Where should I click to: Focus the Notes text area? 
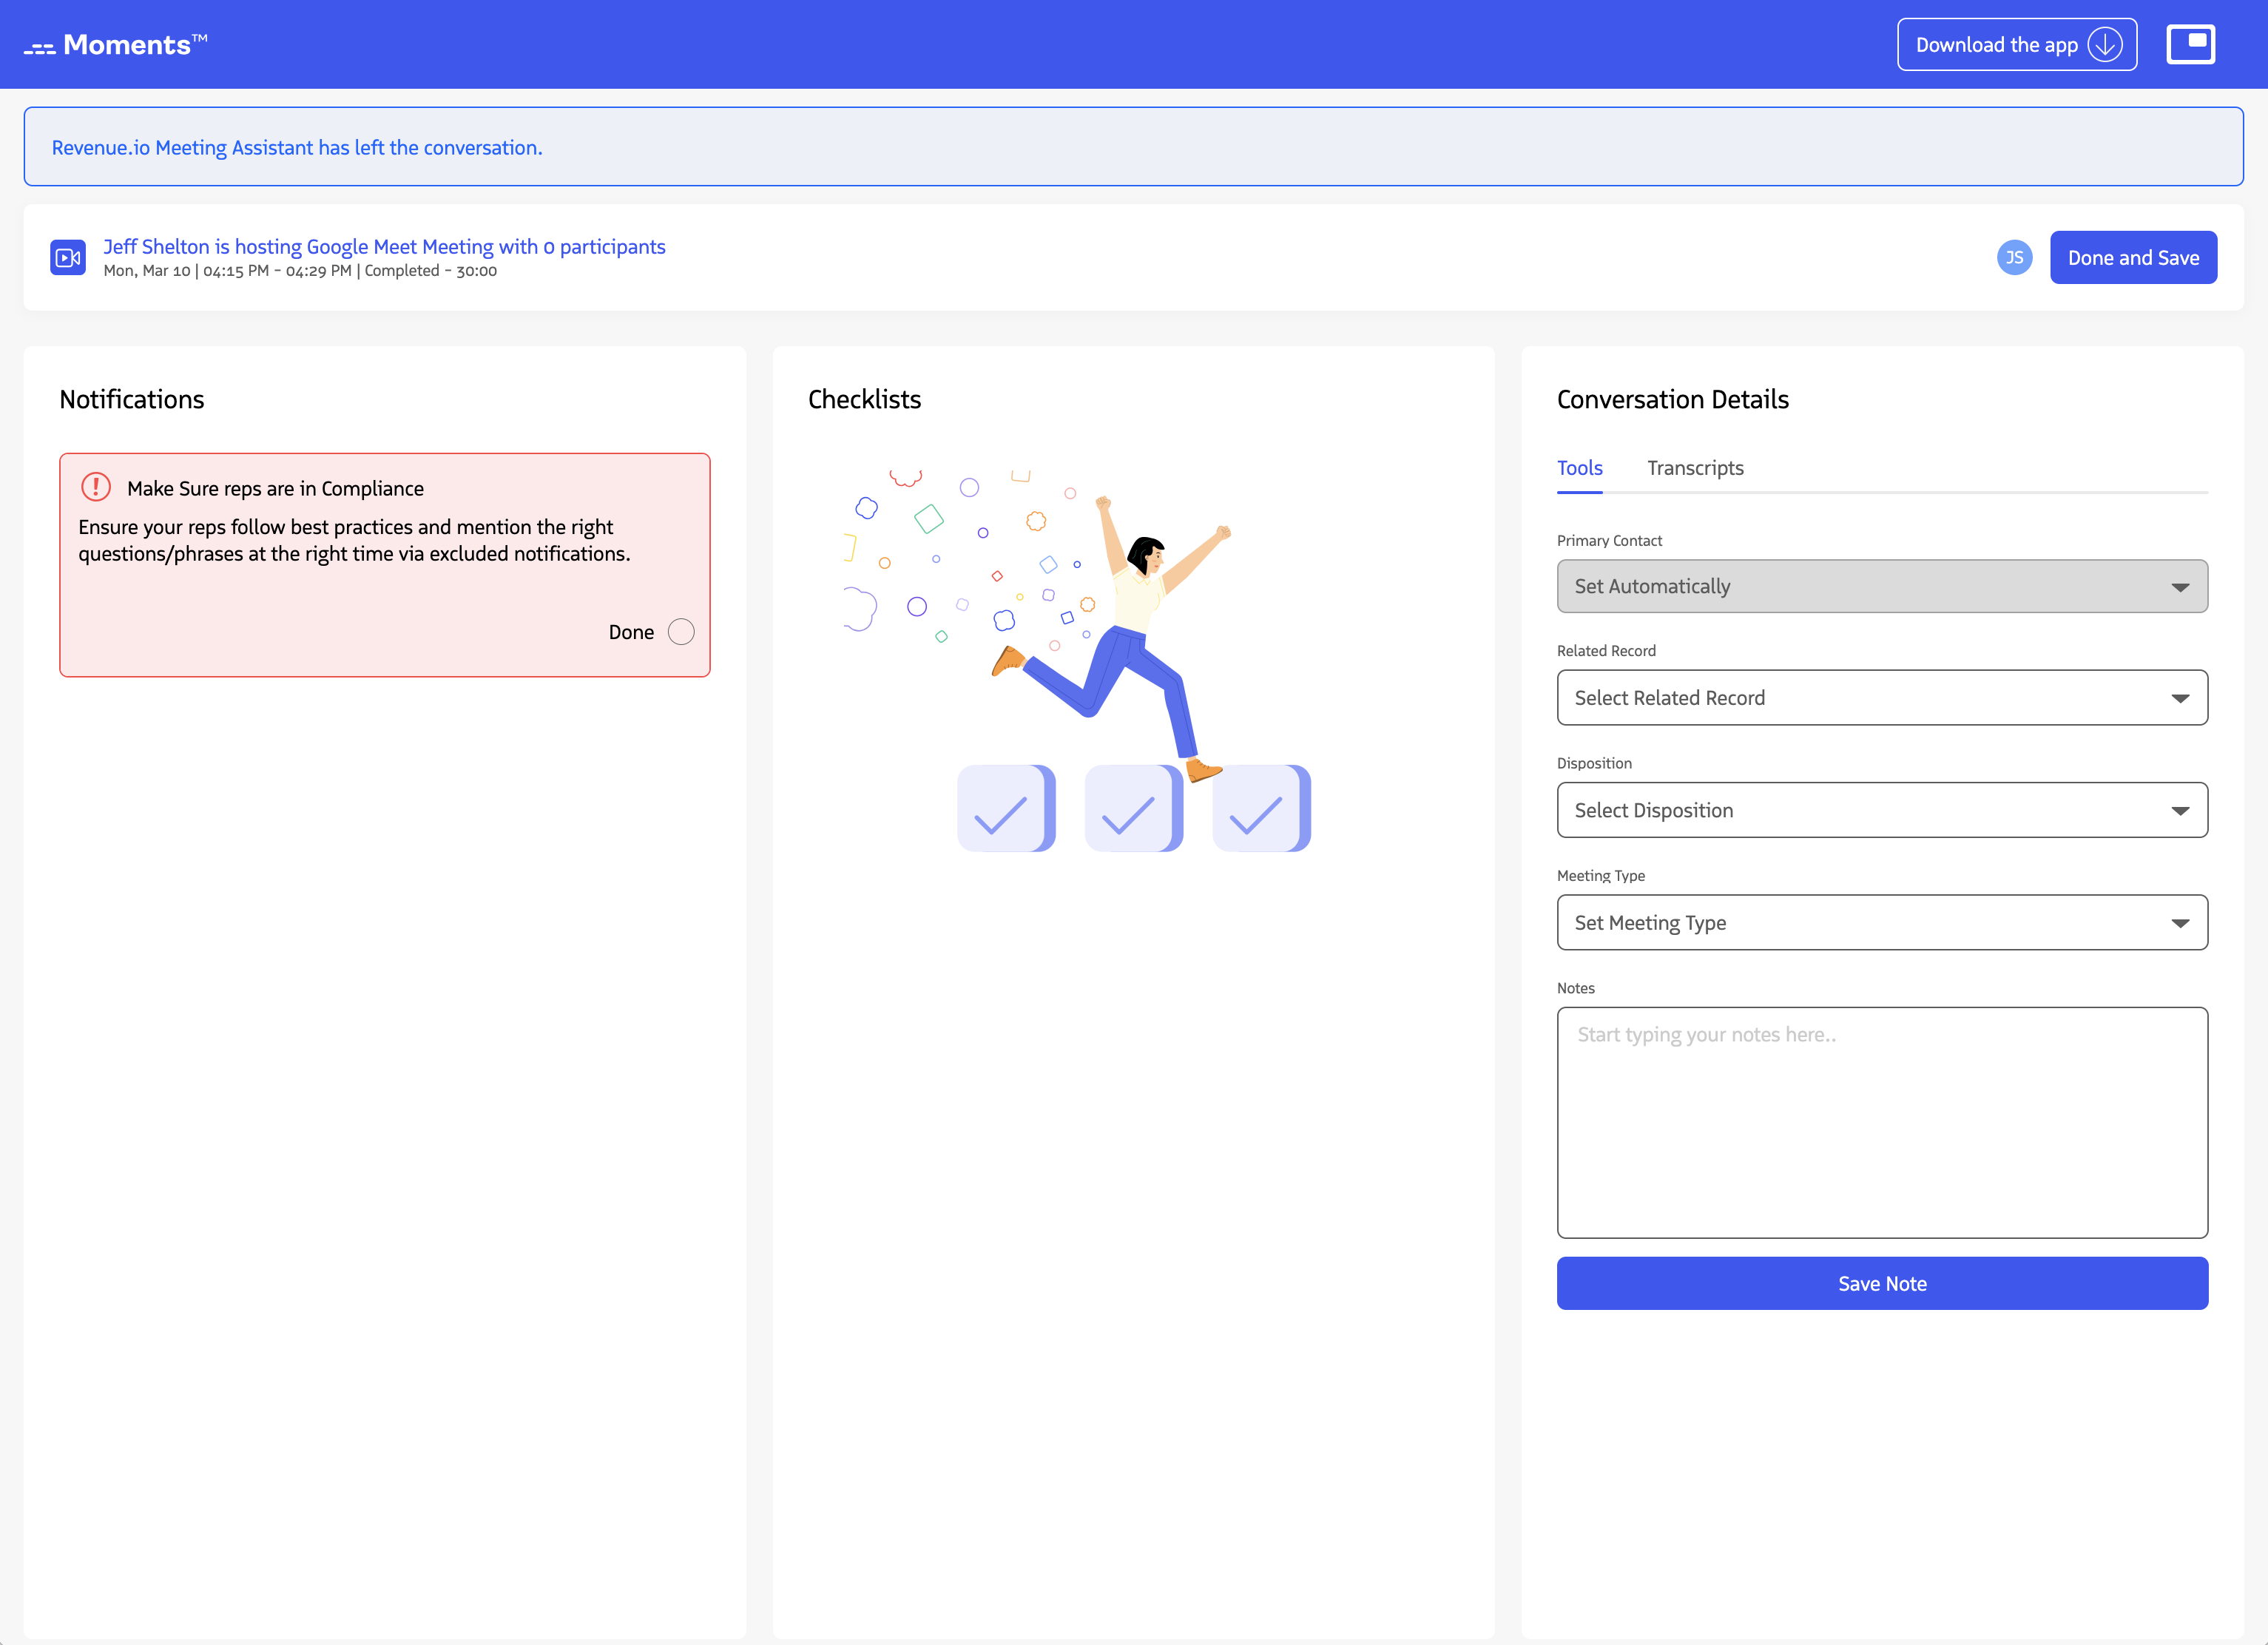pyautogui.click(x=1881, y=1122)
